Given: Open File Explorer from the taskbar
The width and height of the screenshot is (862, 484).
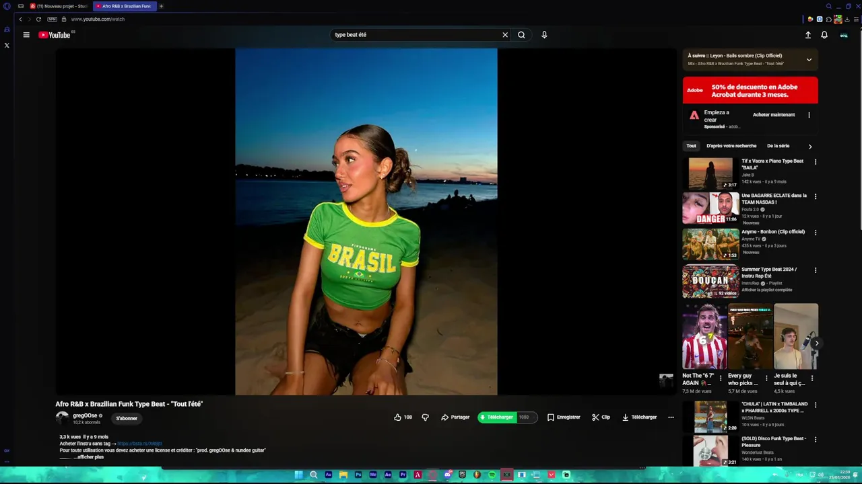Looking at the screenshot, I should tap(343, 475).
